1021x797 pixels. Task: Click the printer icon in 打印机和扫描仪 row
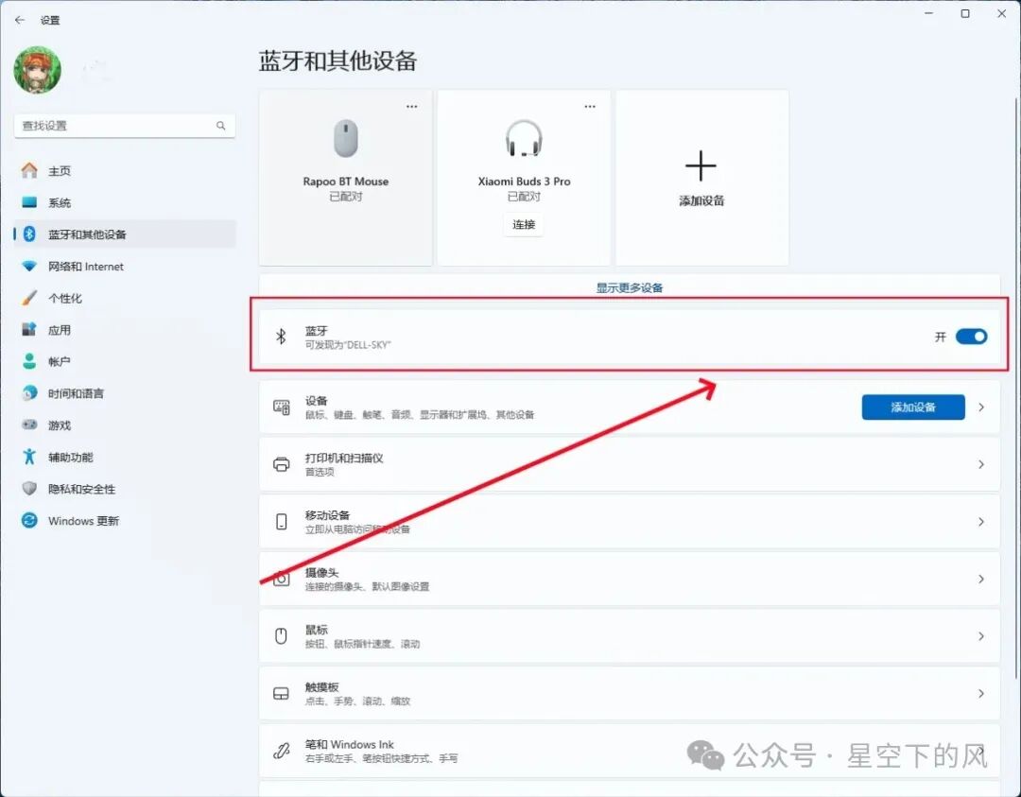[x=282, y=464]
